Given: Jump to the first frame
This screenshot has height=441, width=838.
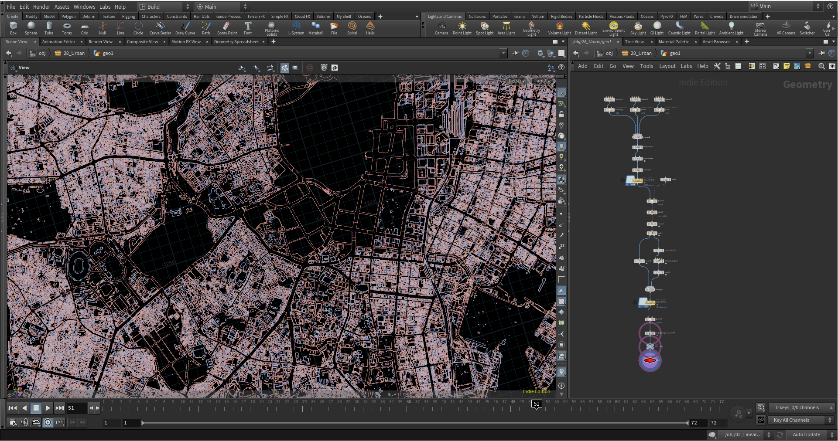Looking at the screenshot, I should [x=13, y=408].
